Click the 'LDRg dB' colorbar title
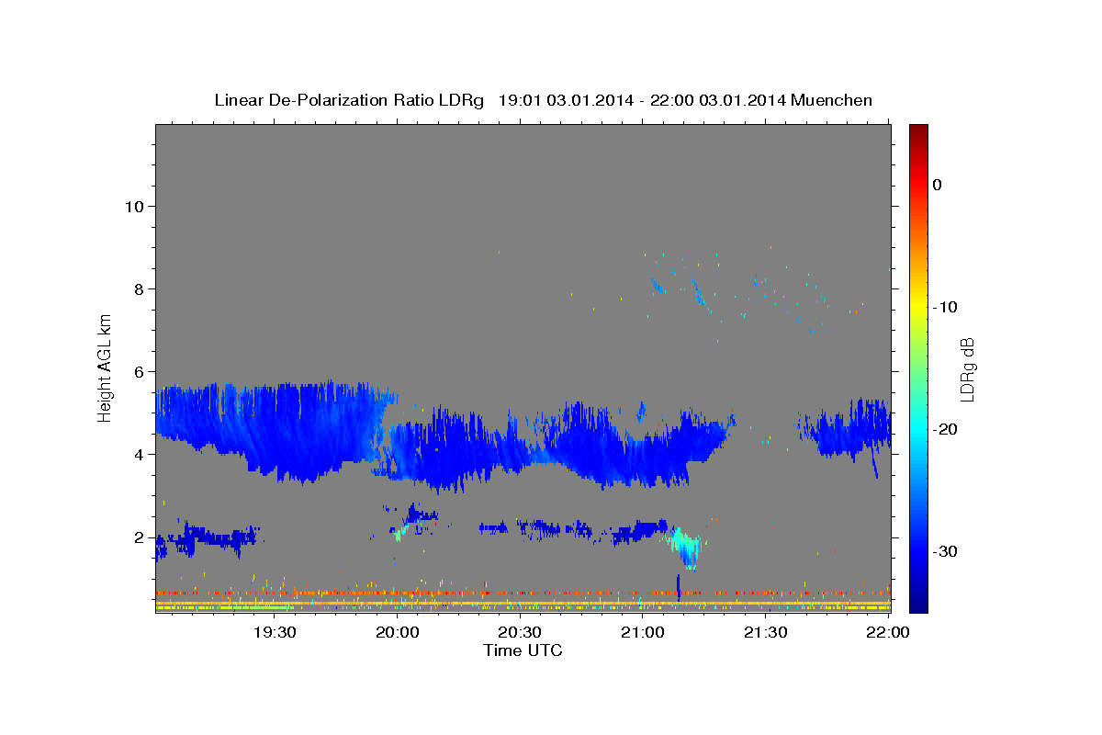 pos(967,369)
